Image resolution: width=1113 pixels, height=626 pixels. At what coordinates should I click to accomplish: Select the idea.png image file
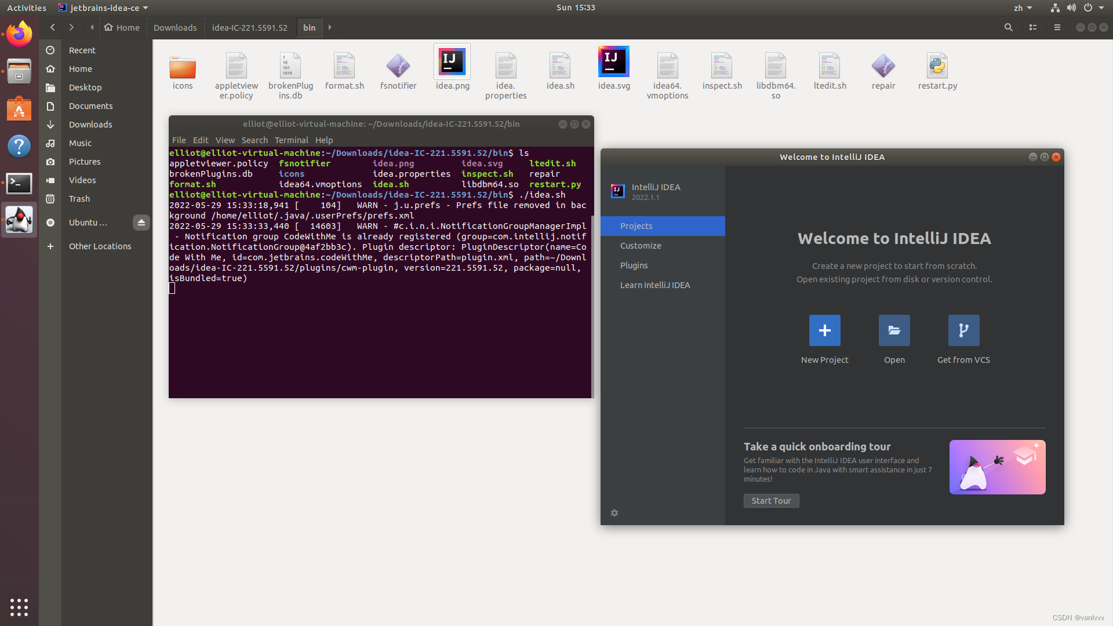(452, 62)
